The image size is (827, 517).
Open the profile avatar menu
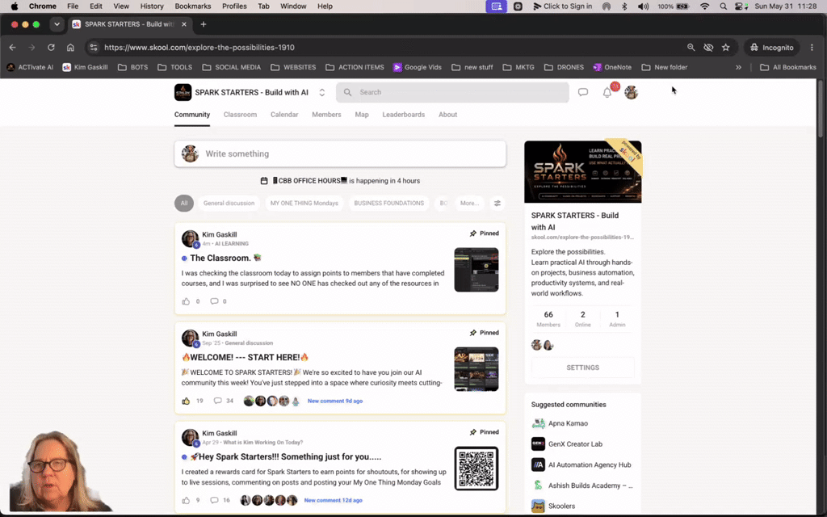tap(632, 92)
